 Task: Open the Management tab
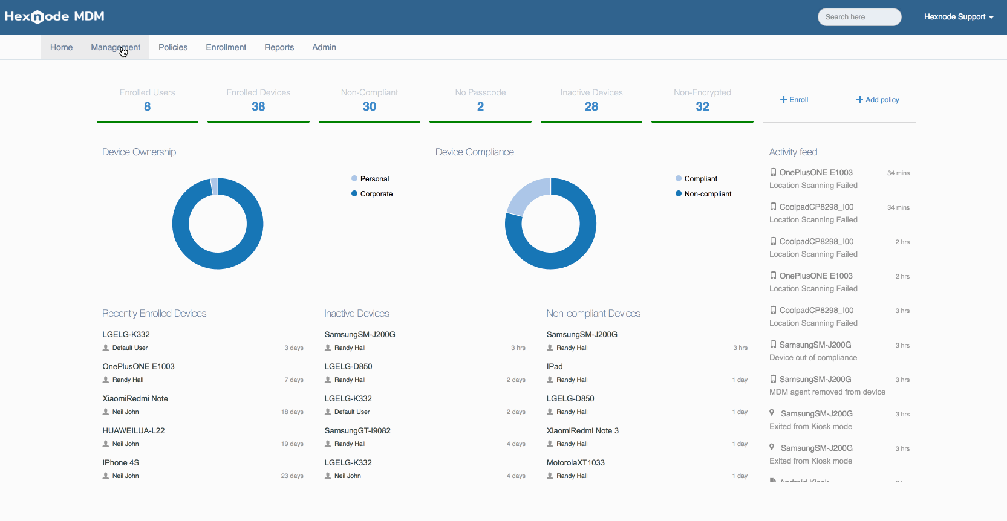(116, 47)
